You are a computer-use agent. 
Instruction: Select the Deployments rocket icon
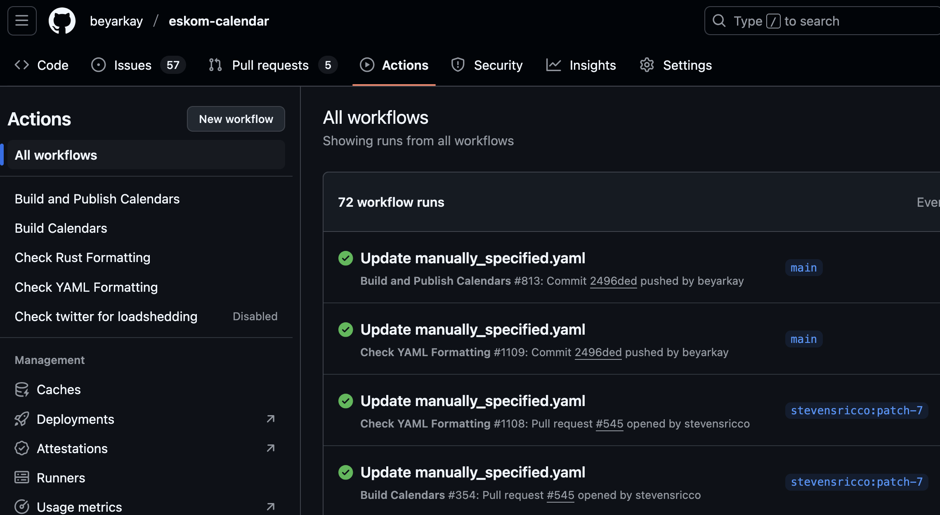point(22,419)
